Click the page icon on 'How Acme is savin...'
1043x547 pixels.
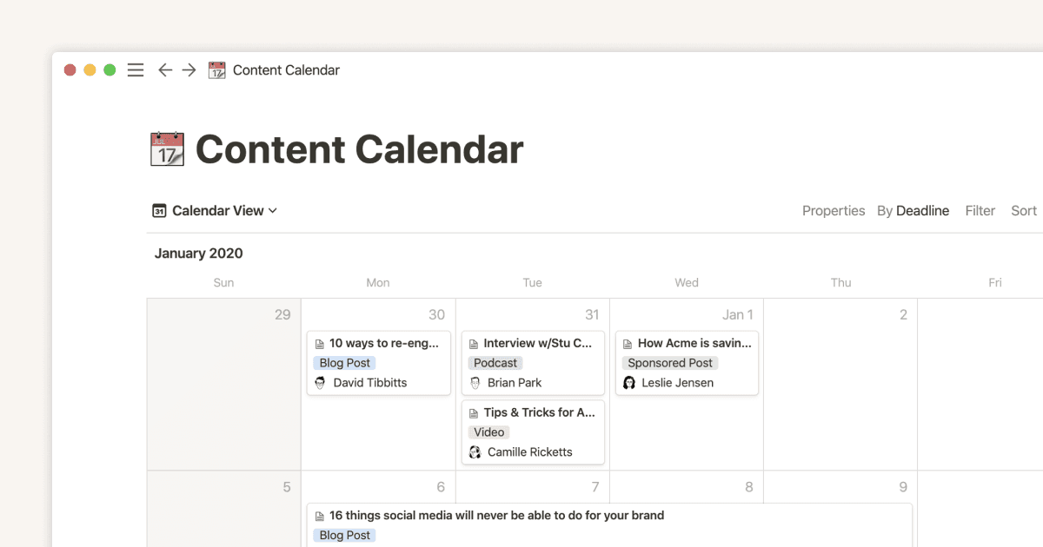coord(627,343)
